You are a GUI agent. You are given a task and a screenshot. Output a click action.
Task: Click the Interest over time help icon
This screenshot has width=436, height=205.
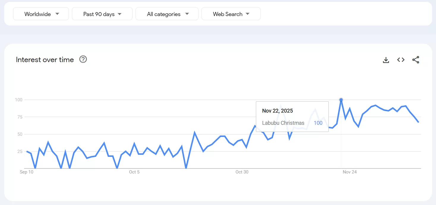[83, 59]
